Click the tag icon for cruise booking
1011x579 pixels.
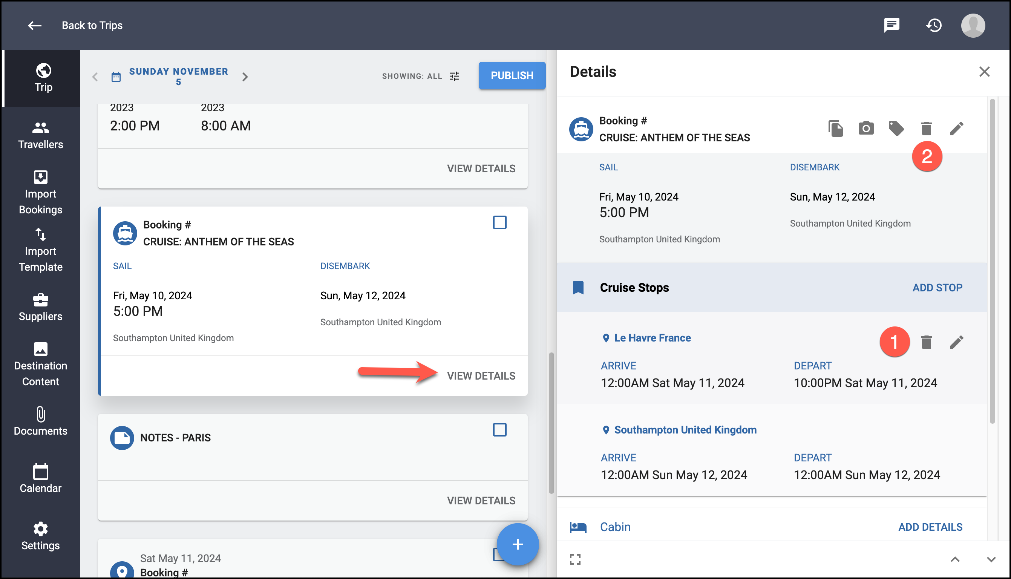coord(896,129)
